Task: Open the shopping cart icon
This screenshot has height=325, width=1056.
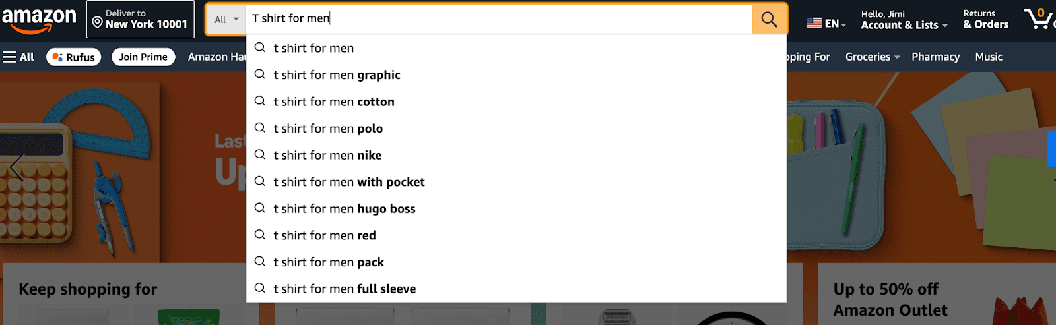Action: tap(1038, 18)
